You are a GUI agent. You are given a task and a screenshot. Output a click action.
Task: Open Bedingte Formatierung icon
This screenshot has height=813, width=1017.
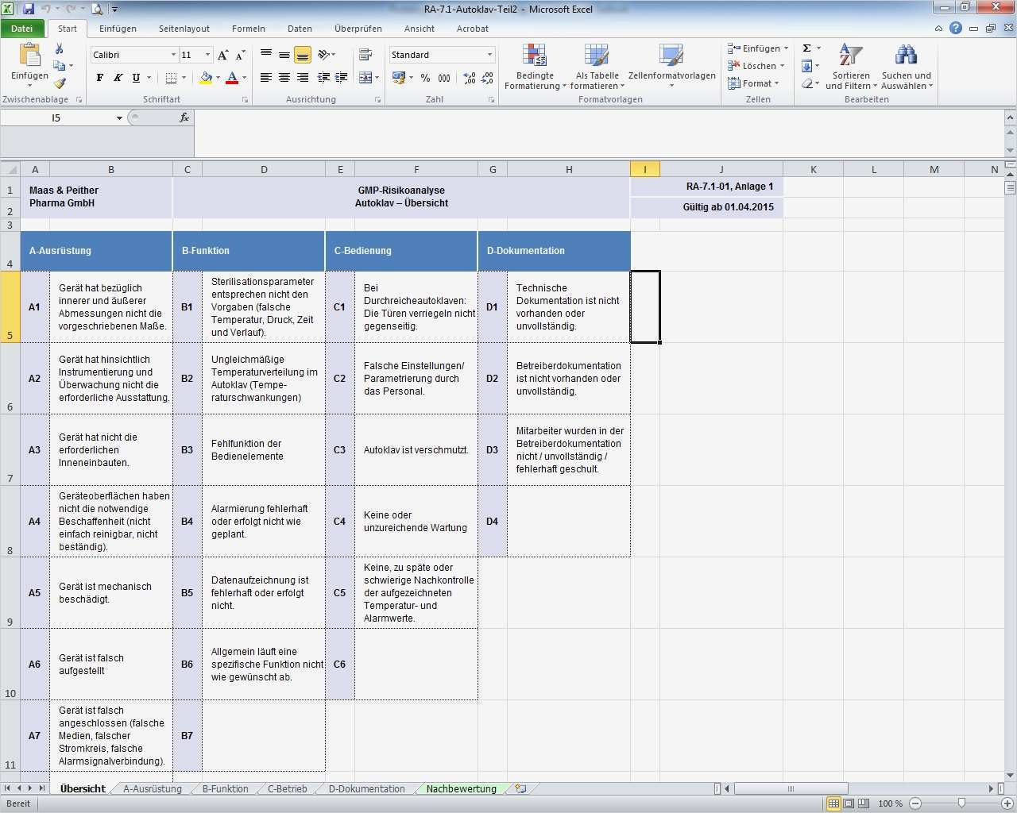tap(534, 57)
